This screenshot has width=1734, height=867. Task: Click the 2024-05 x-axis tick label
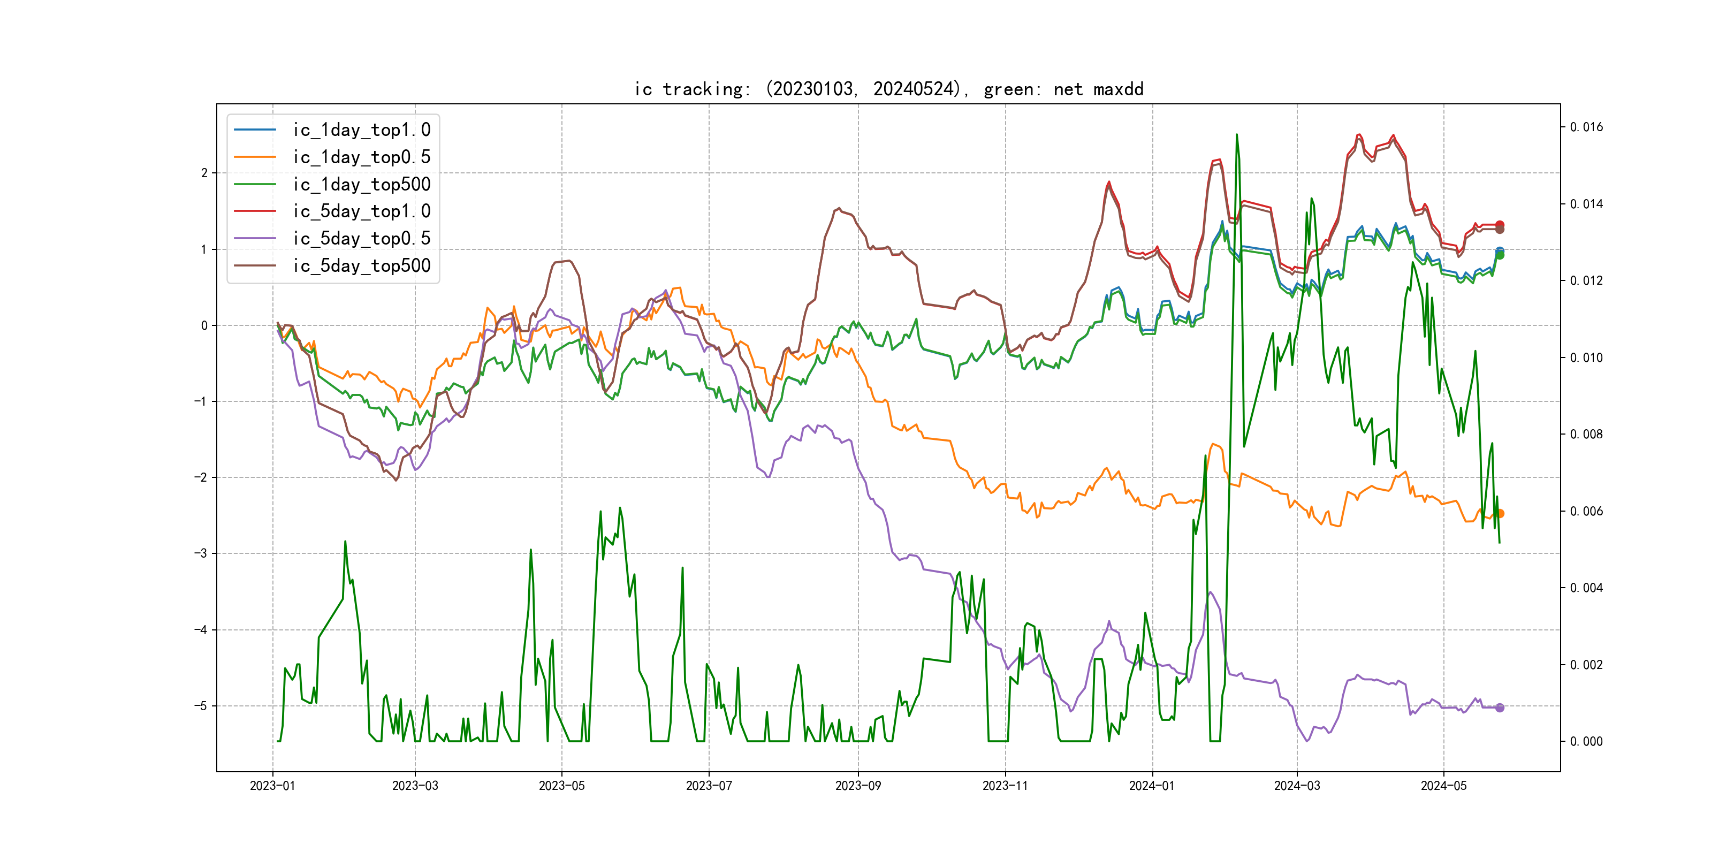(1443, 786)
